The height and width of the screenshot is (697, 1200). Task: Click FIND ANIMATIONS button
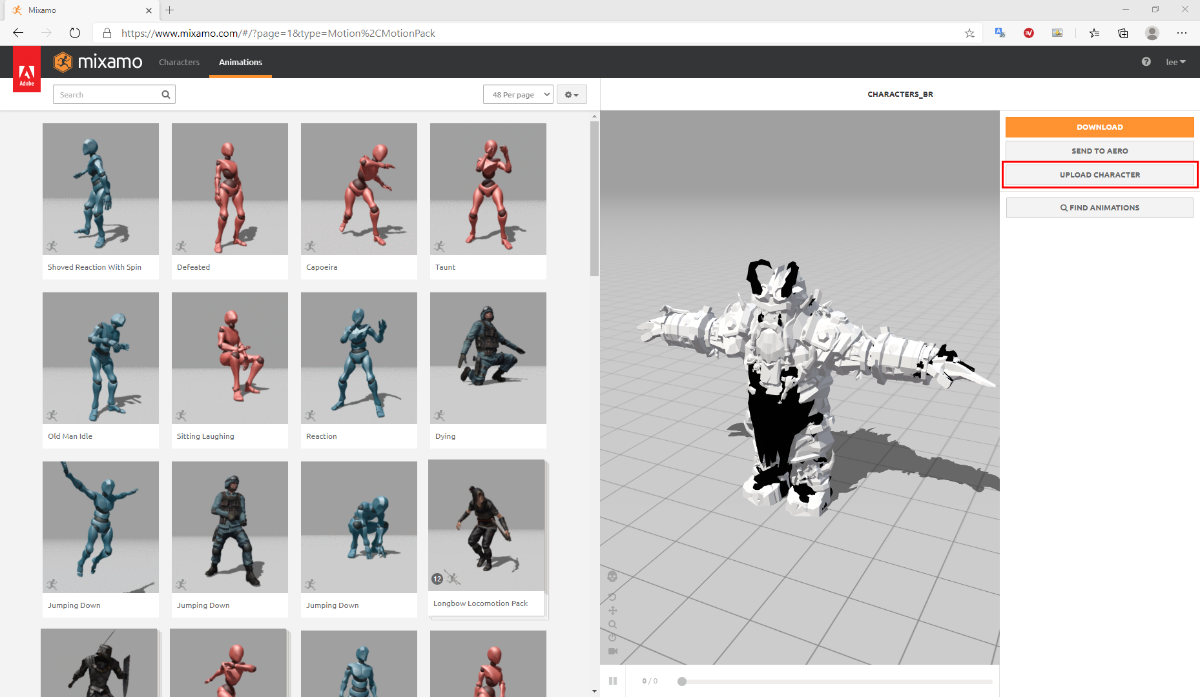pyautogui.click(x=1099, y=208)
